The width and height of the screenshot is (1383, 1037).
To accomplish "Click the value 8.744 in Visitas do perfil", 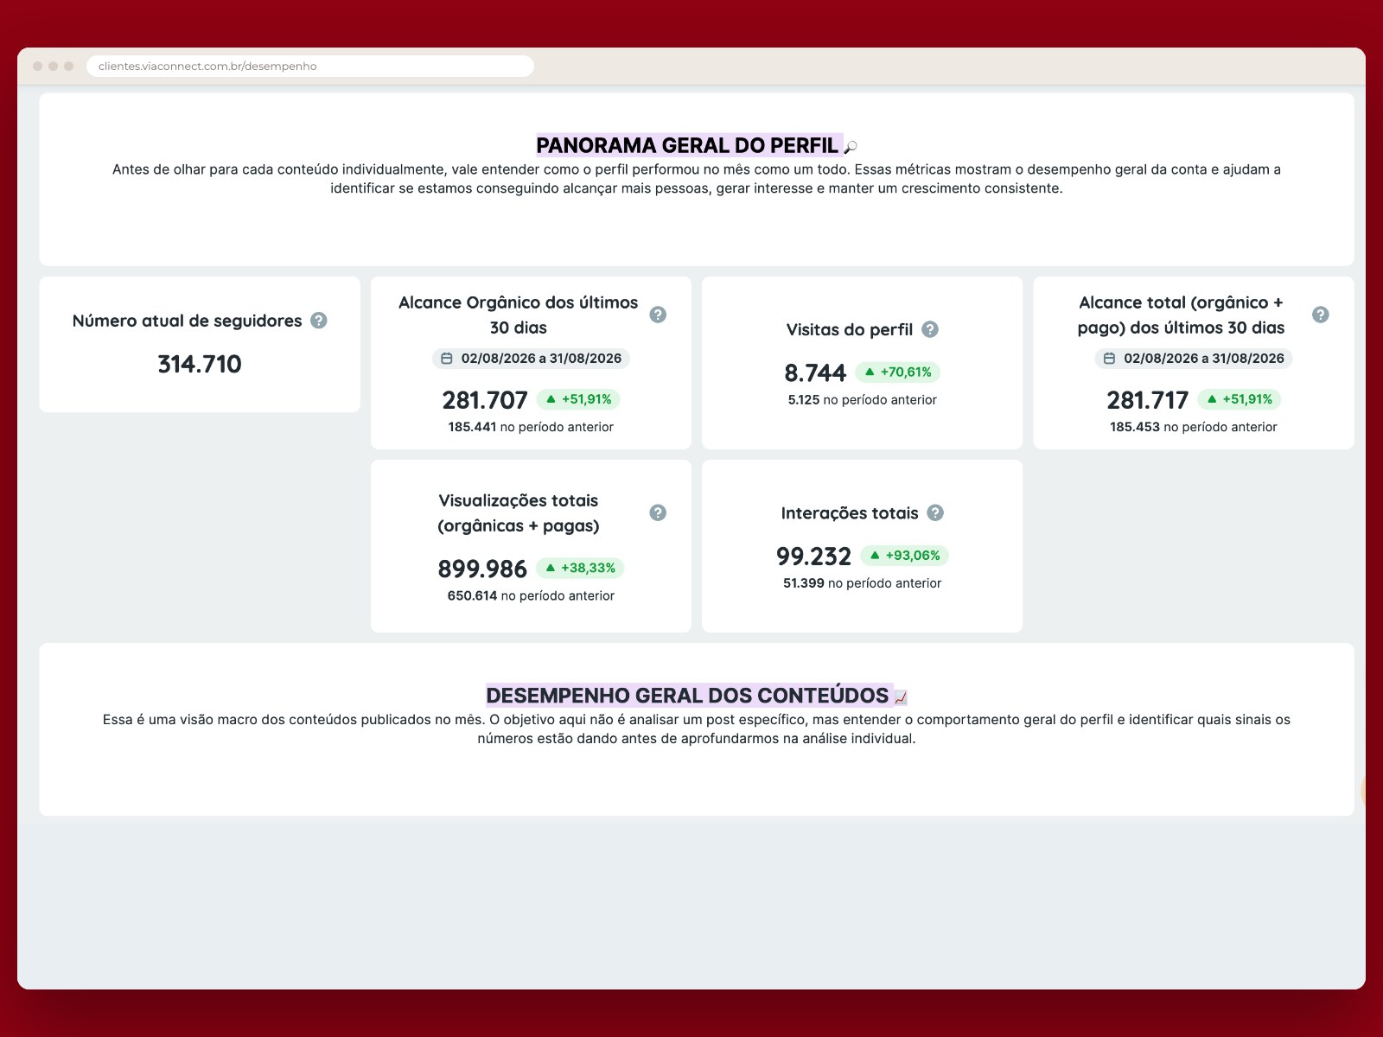I will tap(815, 372).
